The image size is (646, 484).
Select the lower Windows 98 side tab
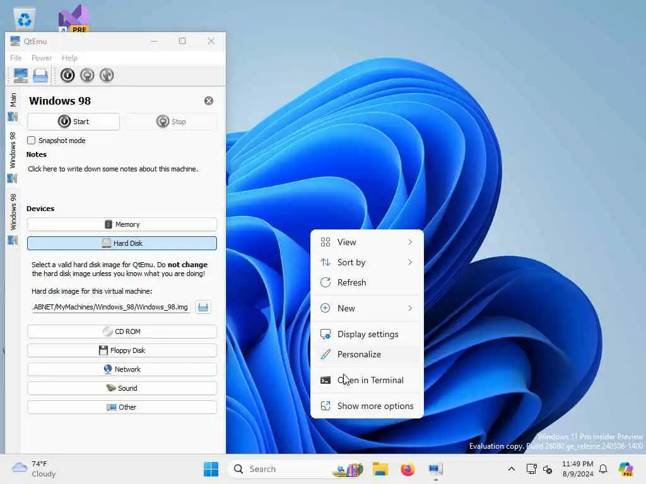point(13,219)
